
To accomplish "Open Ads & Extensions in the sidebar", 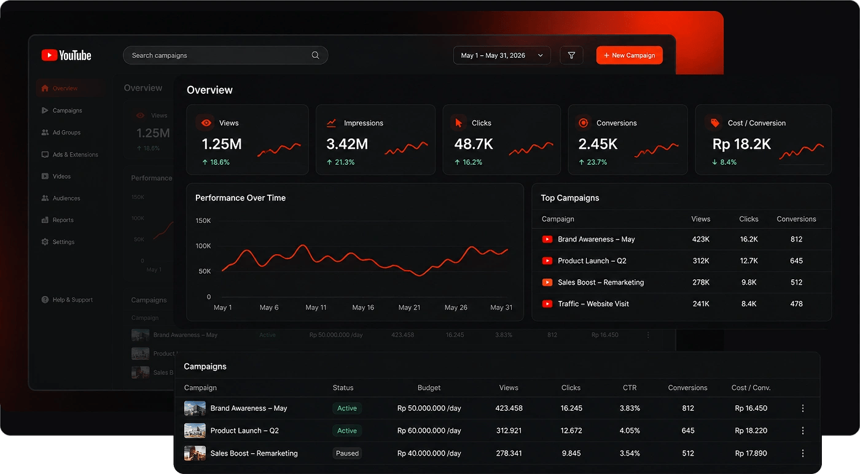I will coord(69,155).
